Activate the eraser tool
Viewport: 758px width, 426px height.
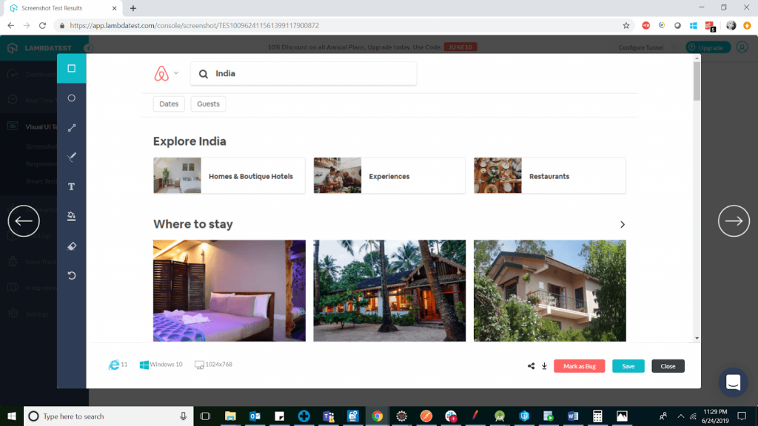72,246
